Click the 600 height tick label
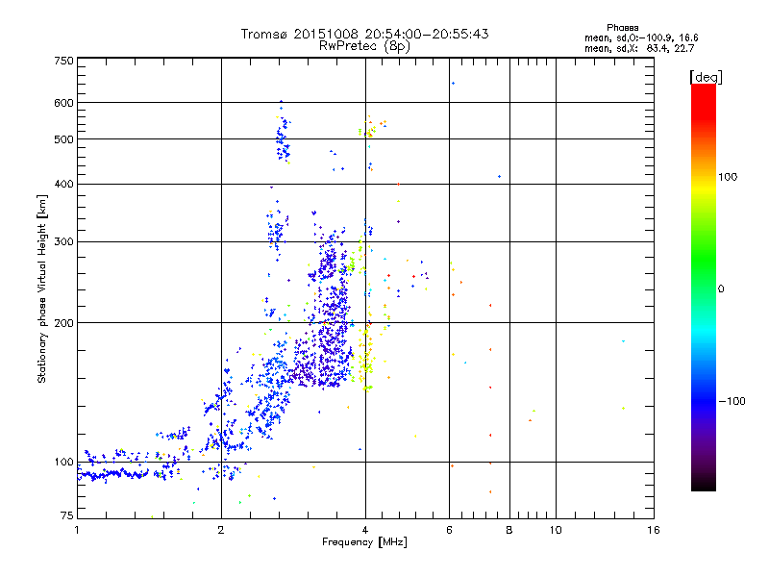 point(64,103)
